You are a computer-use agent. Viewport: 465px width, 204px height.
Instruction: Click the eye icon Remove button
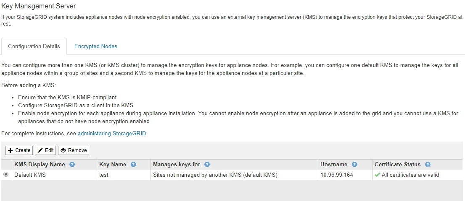74,150
